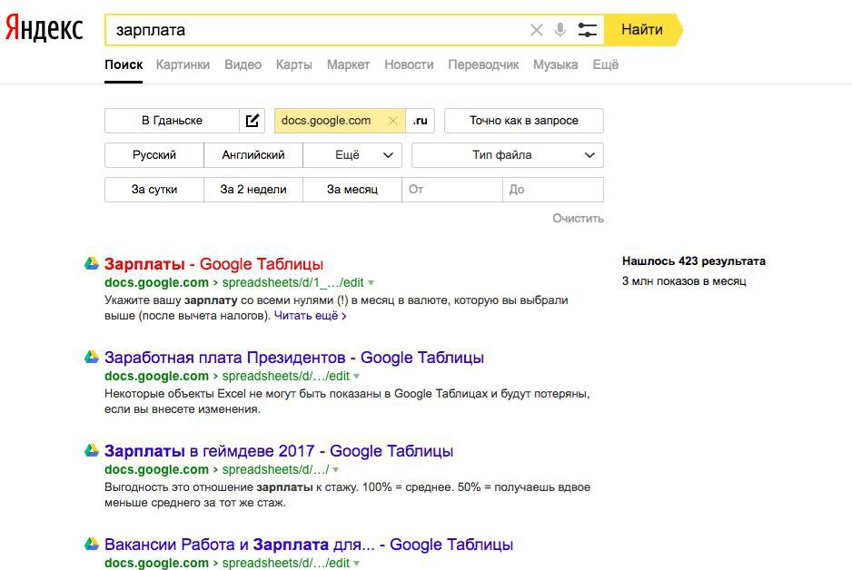Screen dimensions: 852x570
Task: Expand the Ещё services menu
Action: [605, 64]
